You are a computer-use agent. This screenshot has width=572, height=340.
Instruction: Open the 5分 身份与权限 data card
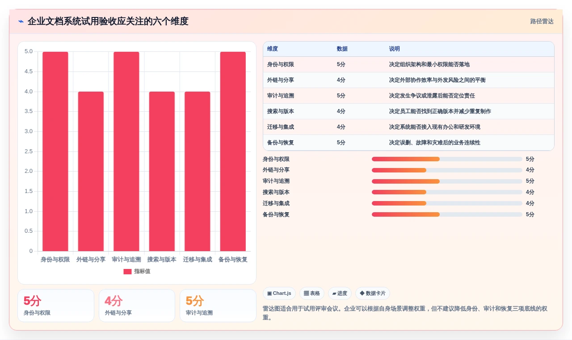pos(56,306)
